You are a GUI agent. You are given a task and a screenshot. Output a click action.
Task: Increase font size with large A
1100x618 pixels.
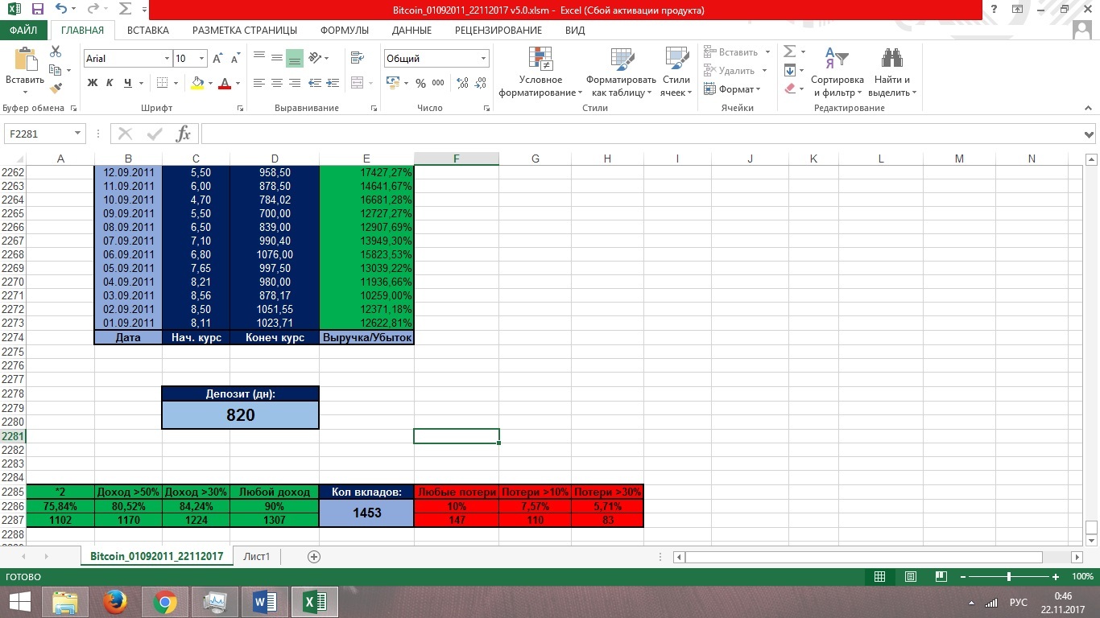(218, 59)
